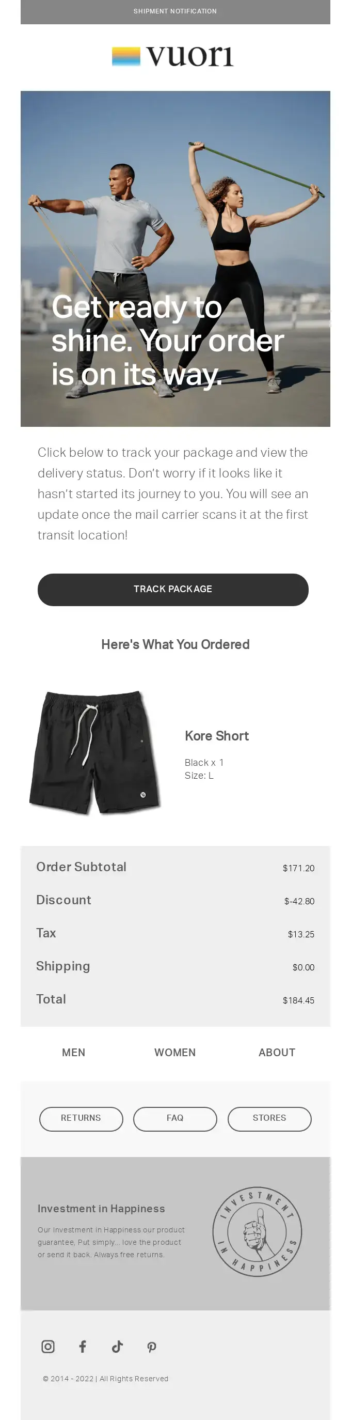Viewport: 351px width, 1420px height.
Task: Click the Investment in Happiness heading
Action: [x=101, y=1208]
